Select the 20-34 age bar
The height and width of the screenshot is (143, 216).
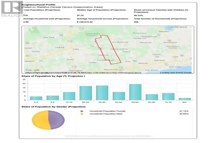86,93
